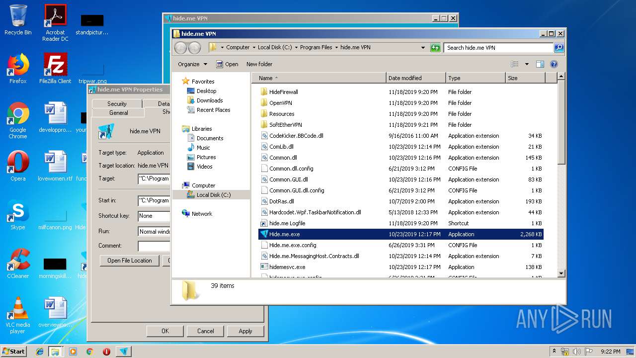The image size is (636, 358).
Task: Open Explorer help icon
Action: point(554,64)
